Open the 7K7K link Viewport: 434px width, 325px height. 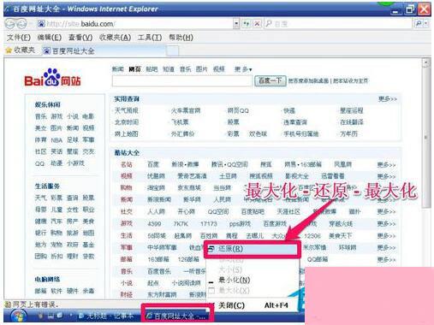[x=181, y=224]
